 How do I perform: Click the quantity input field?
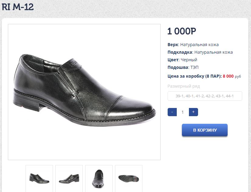click(x=183, y=112)
